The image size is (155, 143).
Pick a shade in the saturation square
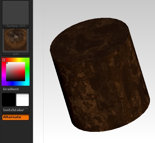click(x=16, y=72)
